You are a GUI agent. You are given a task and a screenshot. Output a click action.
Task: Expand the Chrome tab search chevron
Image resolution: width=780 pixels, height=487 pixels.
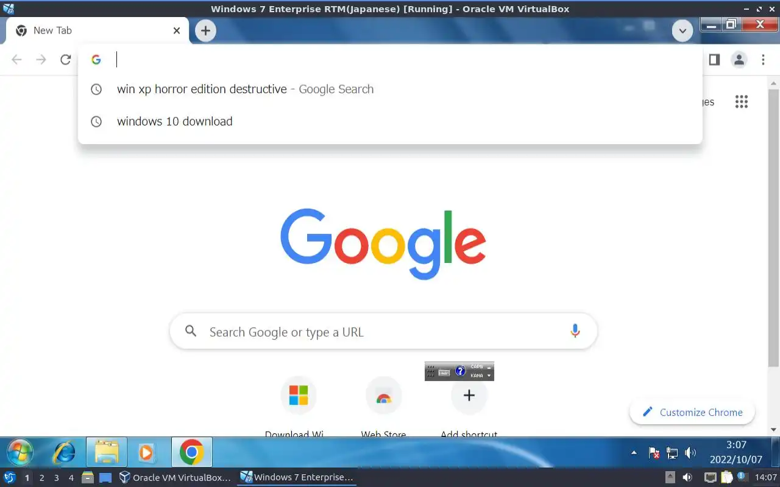point(682,30)
